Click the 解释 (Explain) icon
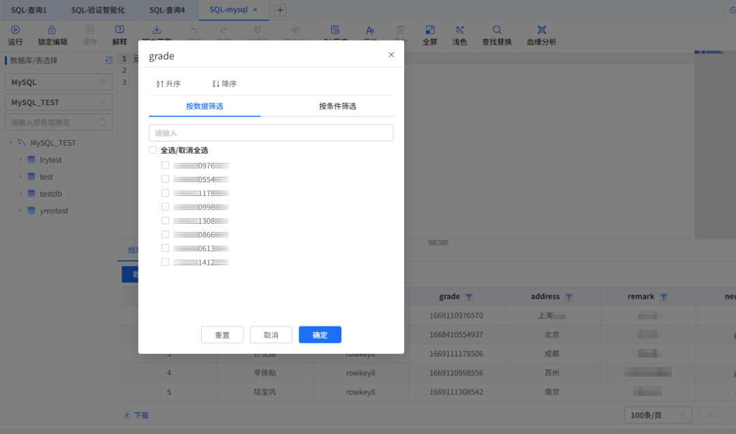 point(119,35)
